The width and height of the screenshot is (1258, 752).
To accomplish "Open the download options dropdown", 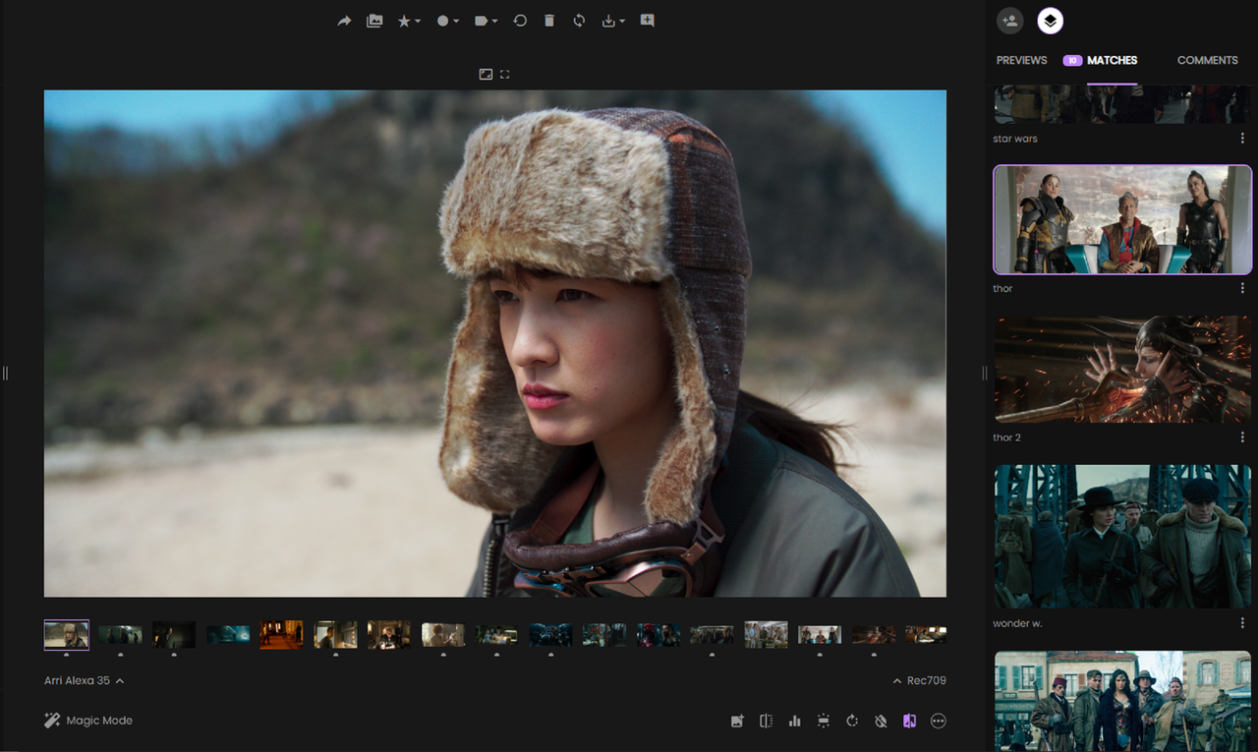I will click(x=613, y=21).
